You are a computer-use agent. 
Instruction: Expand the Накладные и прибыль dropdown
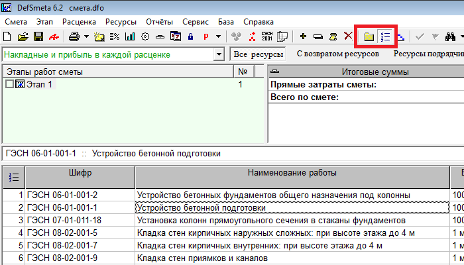click(x=219, y=54)
